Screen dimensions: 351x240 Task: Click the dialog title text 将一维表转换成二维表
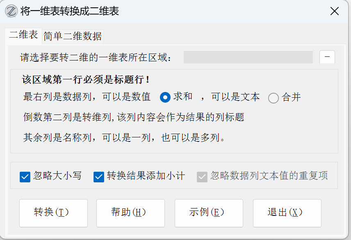(x=70, y=11)
